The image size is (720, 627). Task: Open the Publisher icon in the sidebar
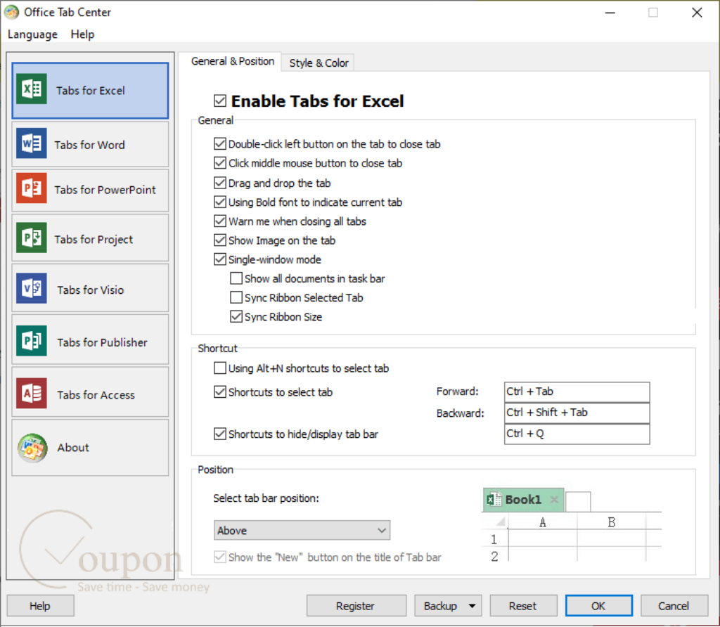(31, 341)
